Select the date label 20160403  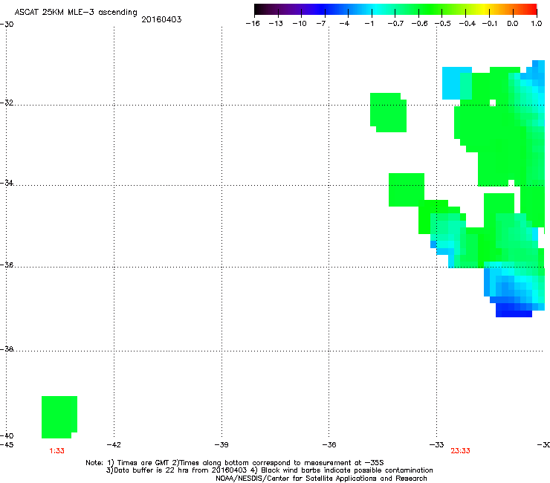click(x=161, y=19)
